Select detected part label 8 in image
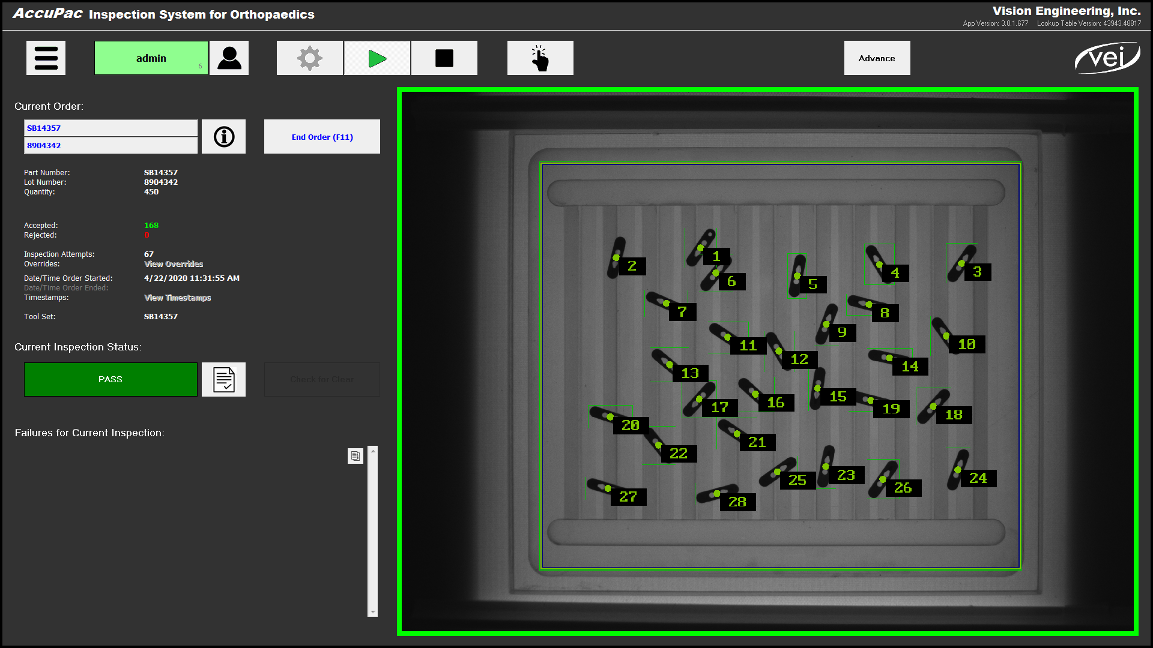Screen dimensions: 1153x648 tap(885, 313)
